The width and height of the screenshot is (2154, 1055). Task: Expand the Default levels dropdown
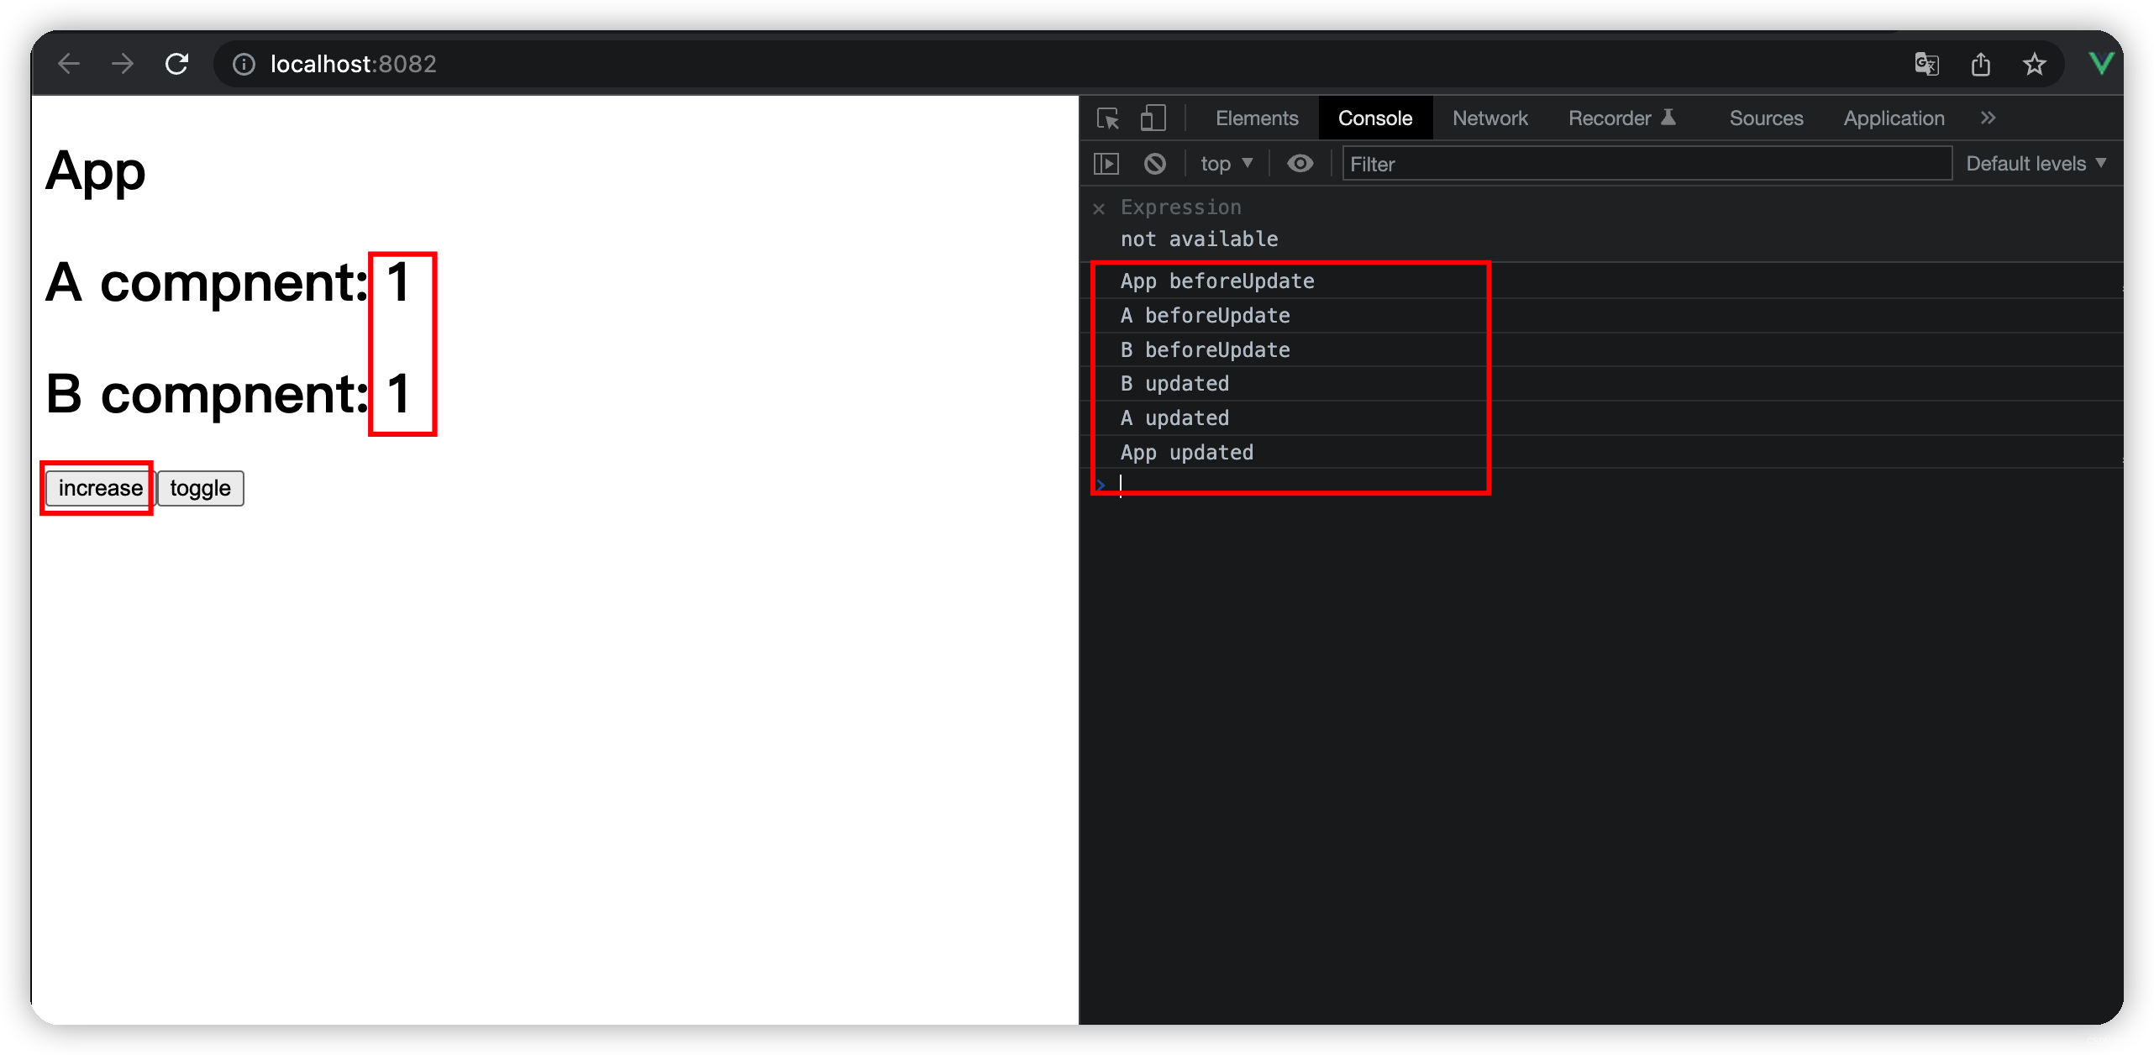click(2039, 164)
